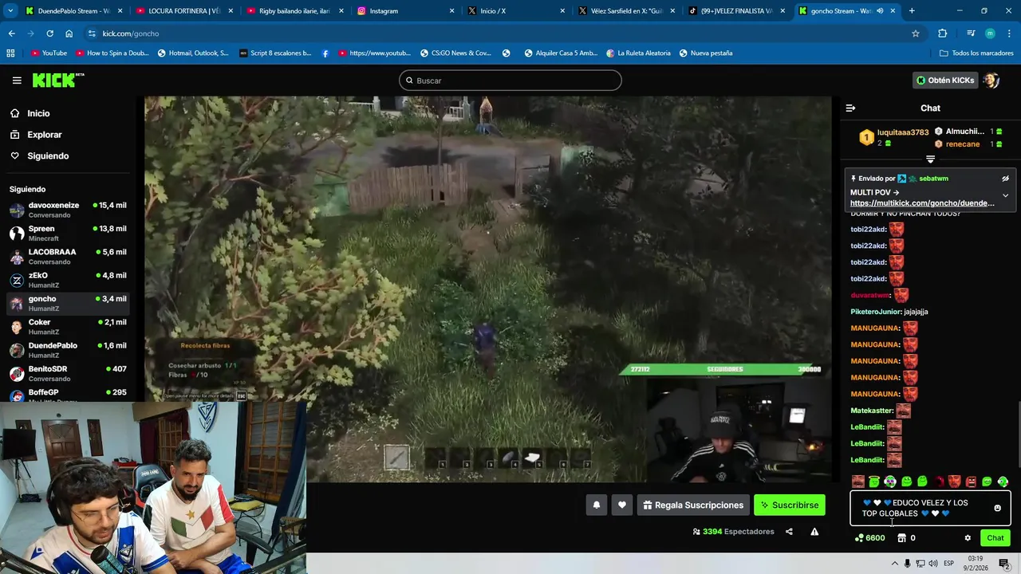Show hidden system tray icons

pyautogui.click(x=894, y=564)
